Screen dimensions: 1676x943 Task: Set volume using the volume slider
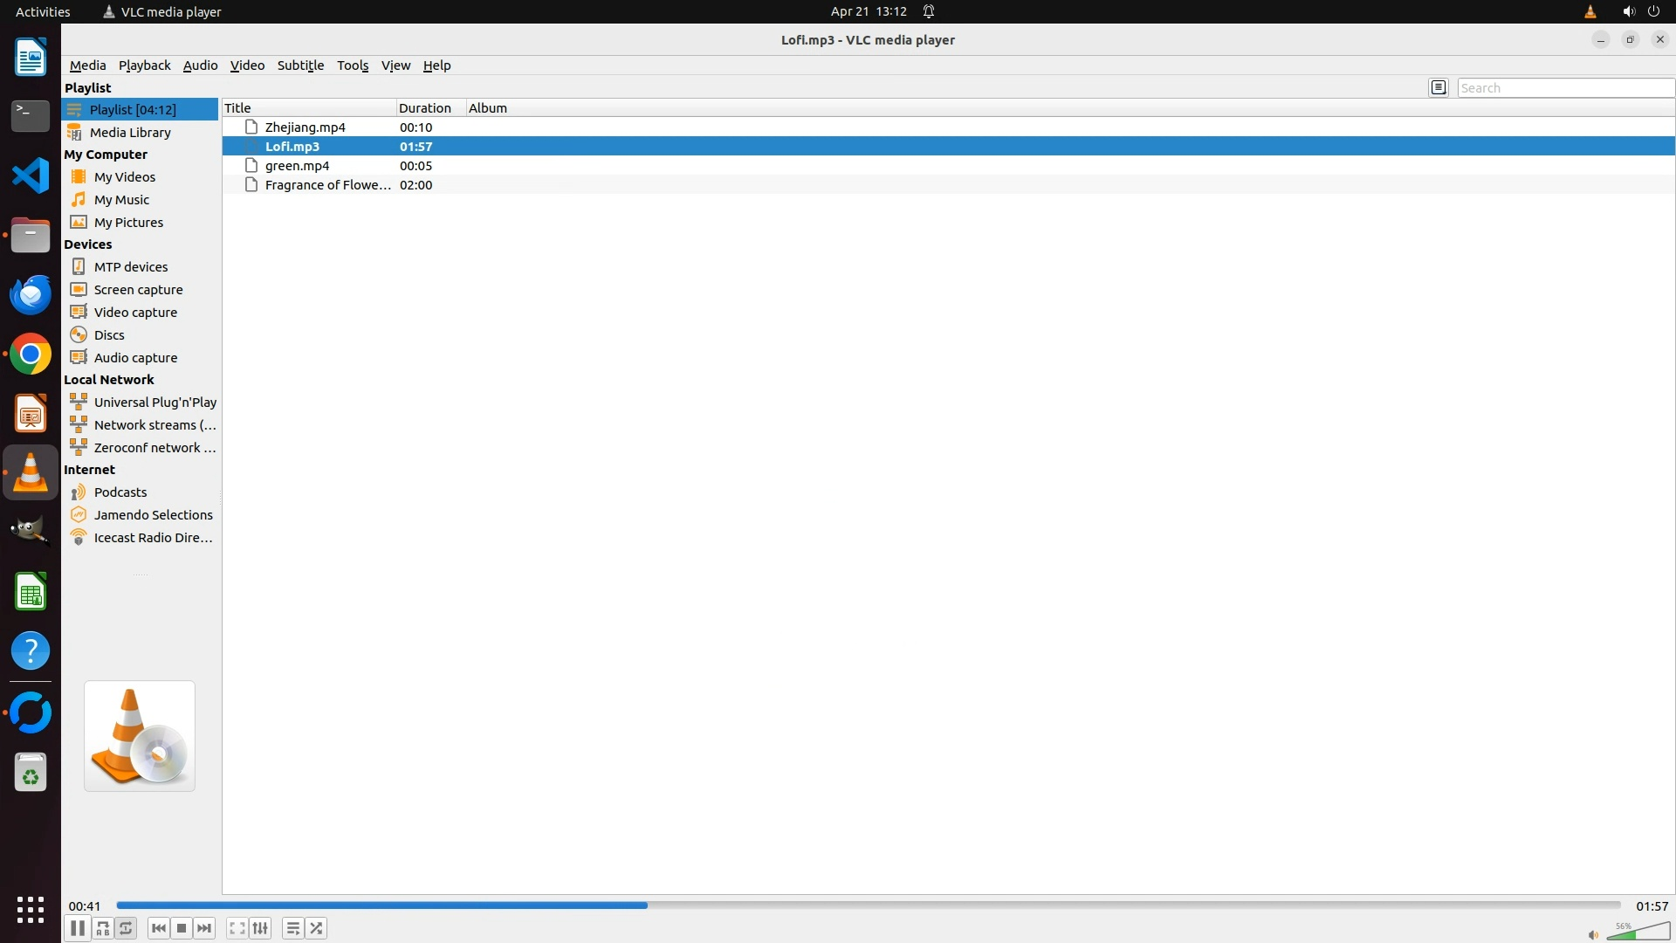pos(1638,933)
